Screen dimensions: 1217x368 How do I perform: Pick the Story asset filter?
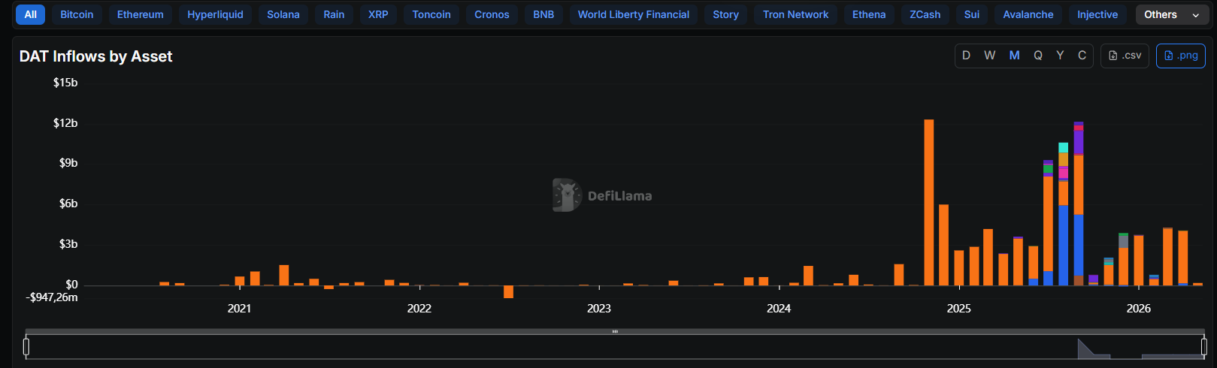(x=726, y=14)
